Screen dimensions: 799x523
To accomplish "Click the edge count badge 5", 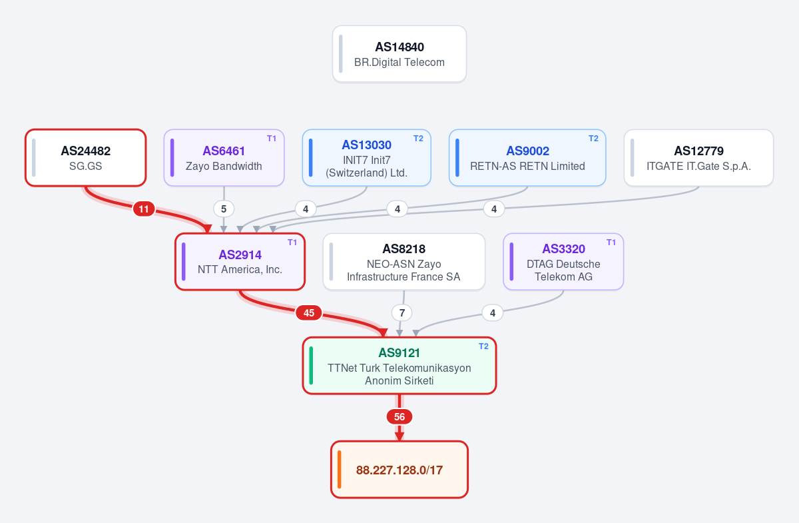I will tap(224, 209).
